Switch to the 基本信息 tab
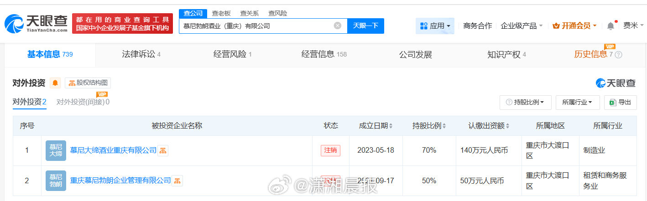 point(50,54)
